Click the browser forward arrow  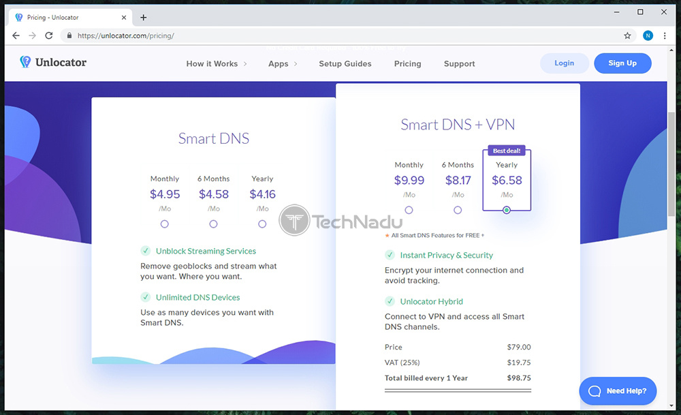click(33, 35)
